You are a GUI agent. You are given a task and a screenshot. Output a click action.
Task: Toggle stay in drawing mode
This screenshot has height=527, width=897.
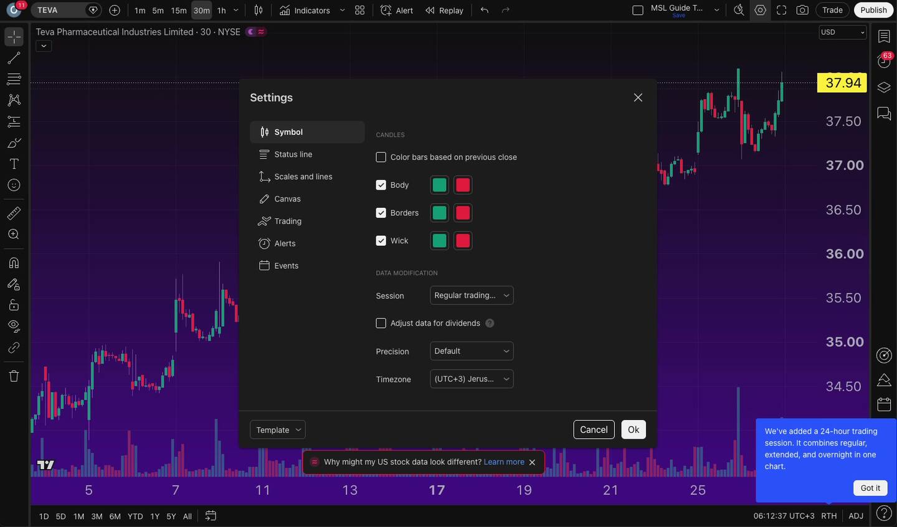click(x=14, y=284)
